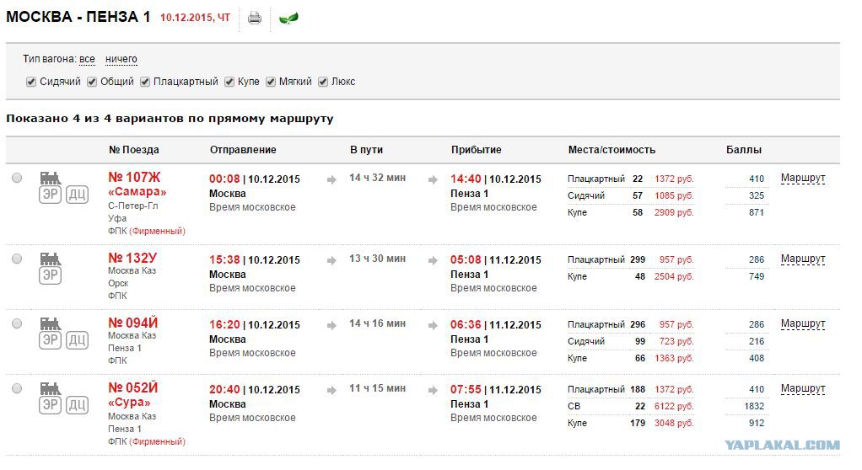Click the train icon for № 052Й
The width and height of the screenshot is (862, 470).
coord(50,388)
